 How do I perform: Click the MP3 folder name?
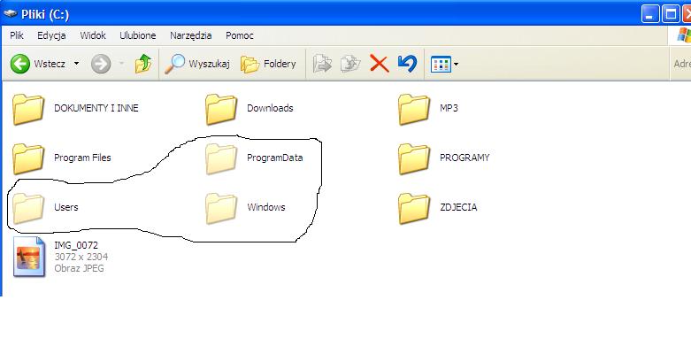click(x=449, y=108)
